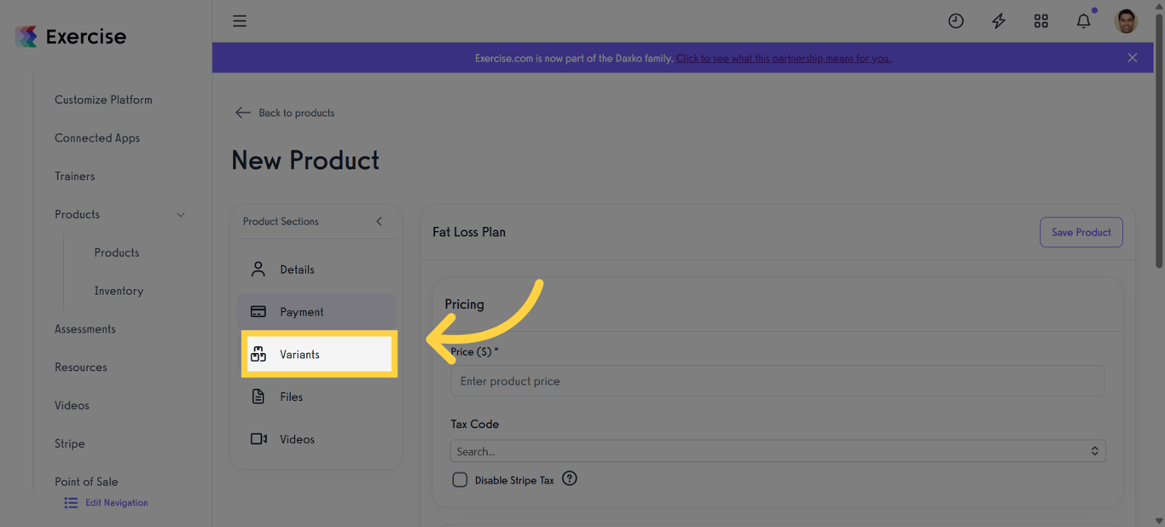
Task: Click the Edit Navigation list icon
Action: 70,502
